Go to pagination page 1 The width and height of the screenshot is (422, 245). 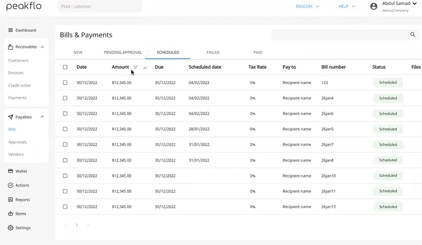pos(77,225)
